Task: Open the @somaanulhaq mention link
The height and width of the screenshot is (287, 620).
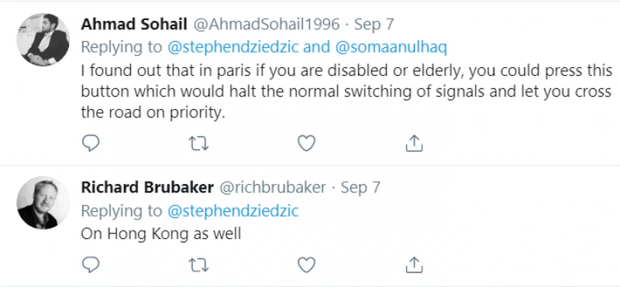Action: tap(391, 47)
